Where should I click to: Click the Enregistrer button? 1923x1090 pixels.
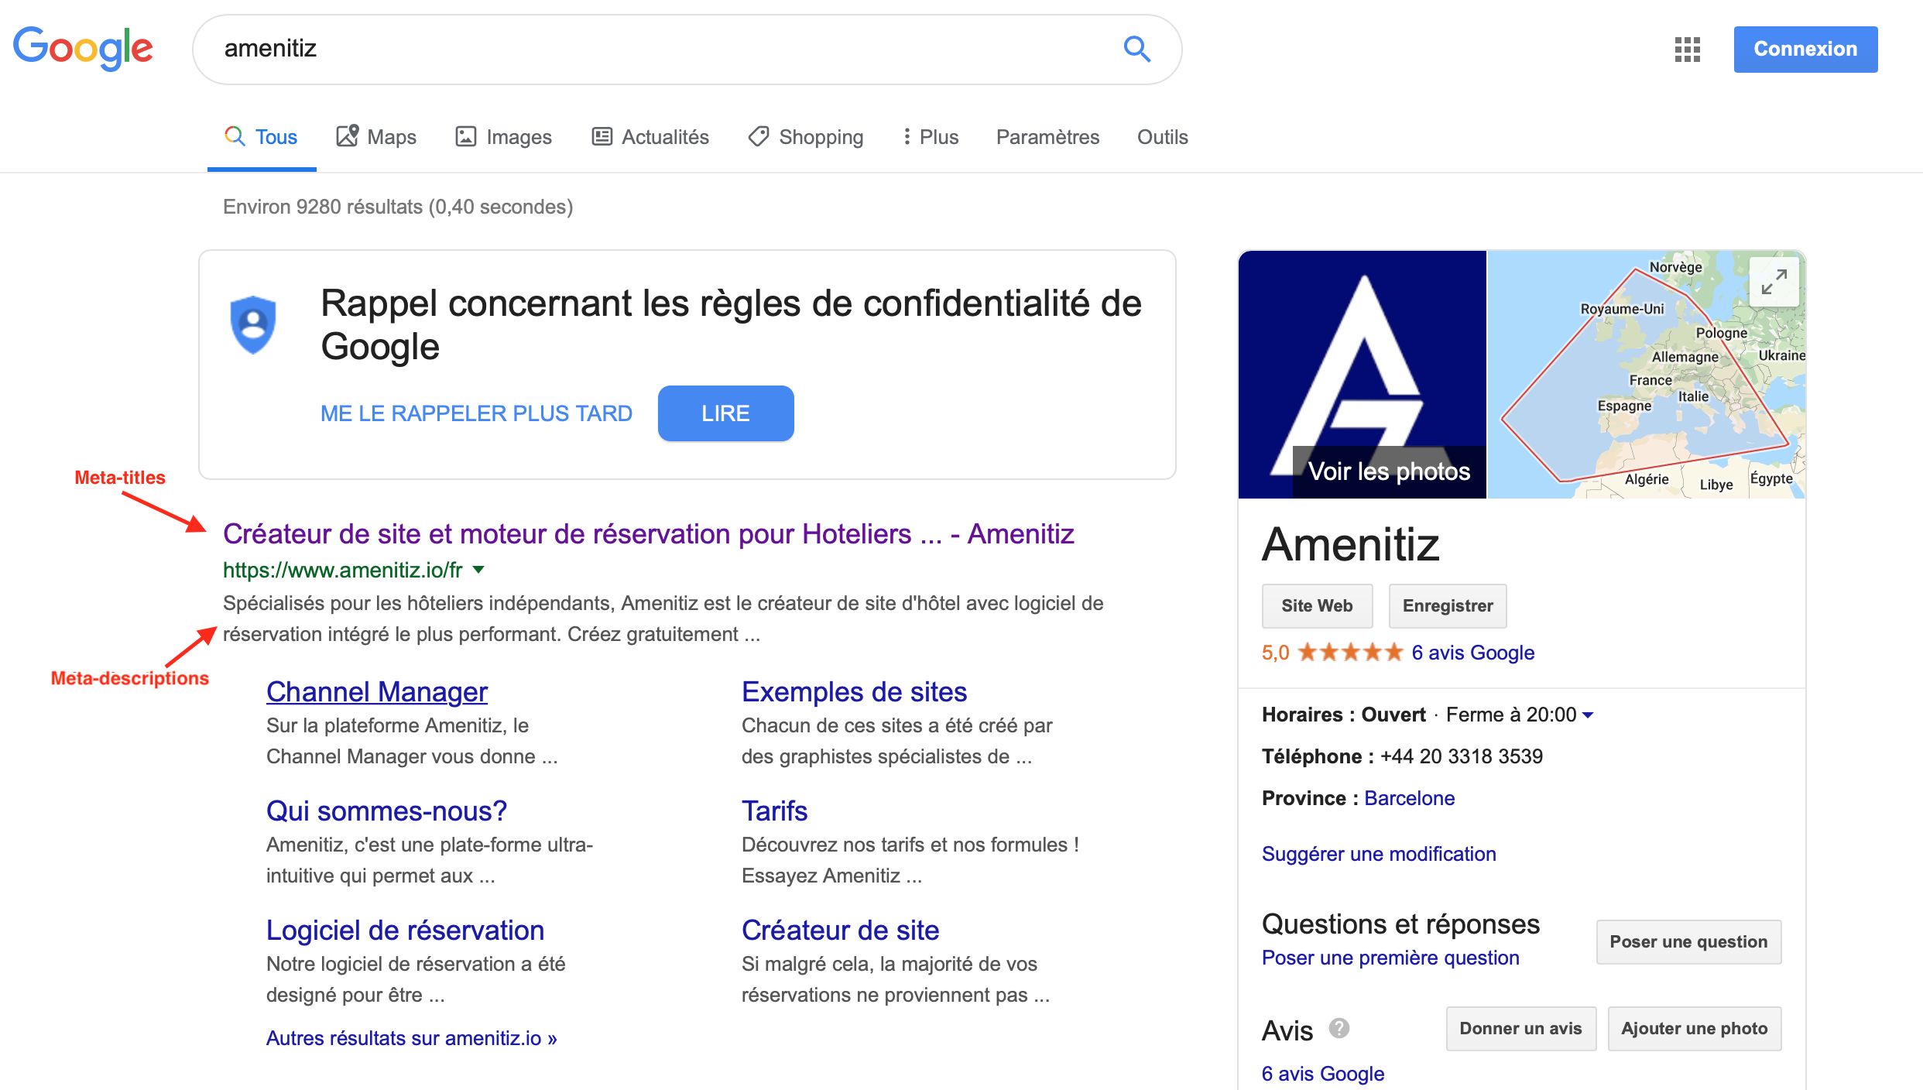(x=1448, y=606)
